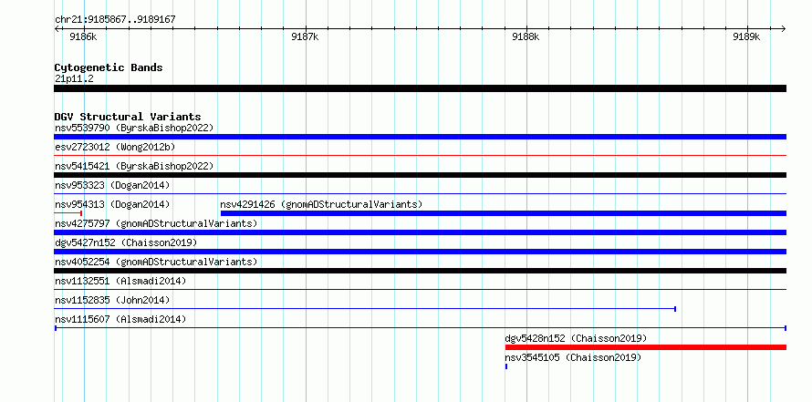Select the blue line feature of nsv1115607
This screenshot has width=812, height=402.
pos(420,328)
